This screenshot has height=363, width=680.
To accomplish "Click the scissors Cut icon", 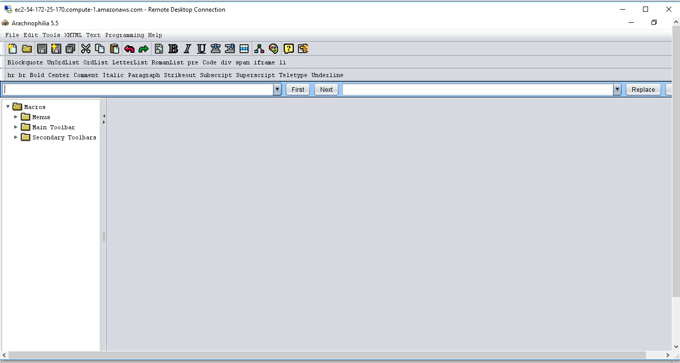I will coord(86,49).
